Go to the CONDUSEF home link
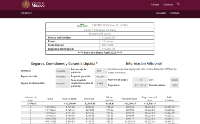The height and width of the screenshot is (124, 200). pyautogui.click(x=26, y=13)
